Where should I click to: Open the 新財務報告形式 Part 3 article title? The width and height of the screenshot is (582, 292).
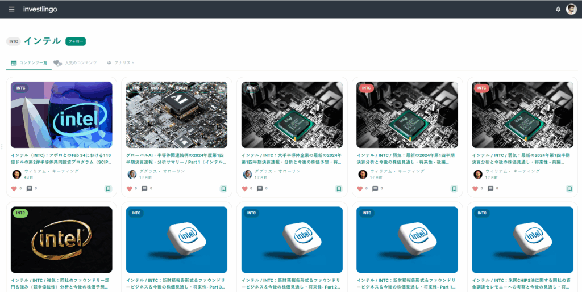177,283
